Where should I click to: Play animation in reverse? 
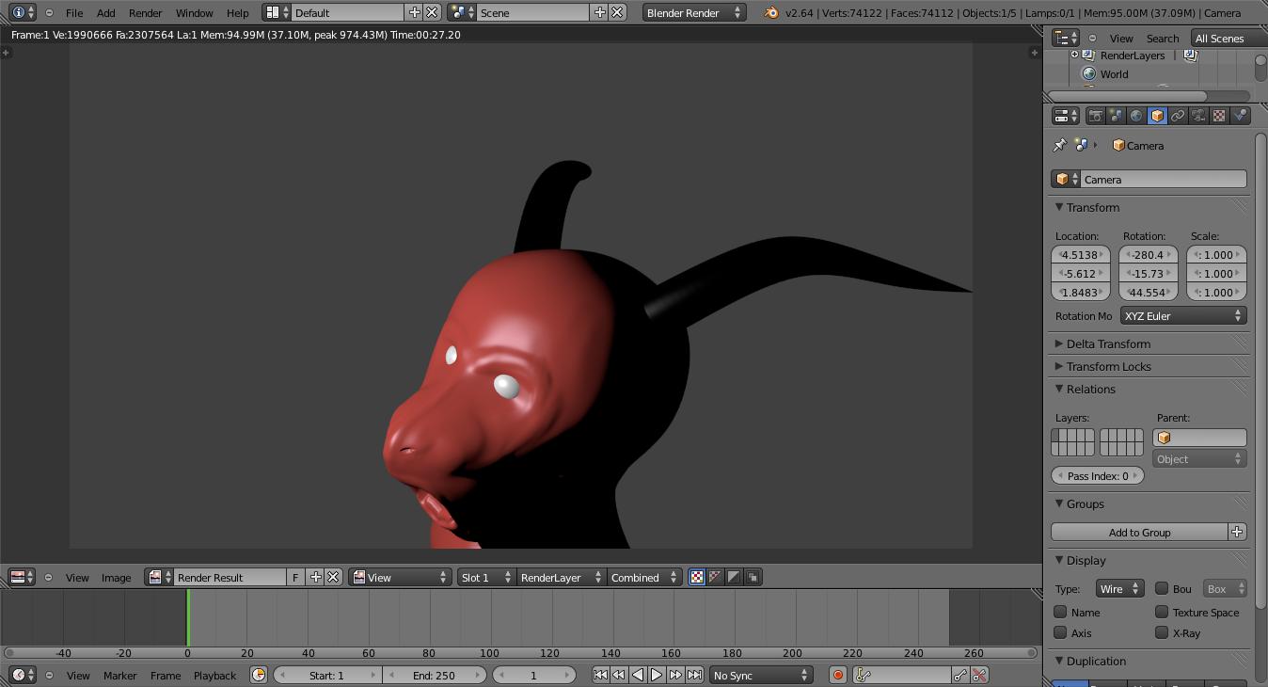(x=638, y=675)
